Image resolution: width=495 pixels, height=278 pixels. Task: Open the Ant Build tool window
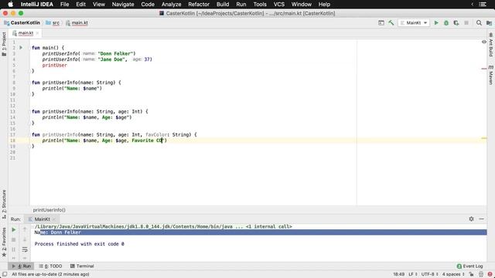coord(491,45)
